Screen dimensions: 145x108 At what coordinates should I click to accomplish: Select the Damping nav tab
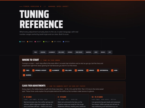(88, 52)
